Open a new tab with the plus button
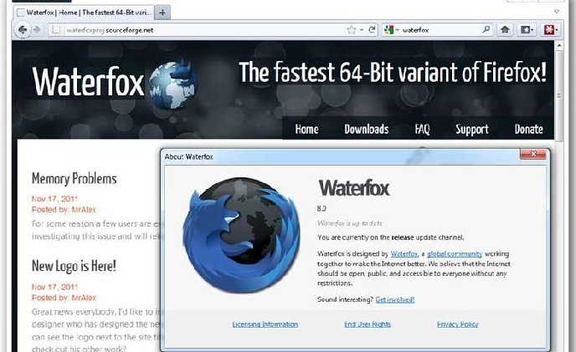 pos(162,13)
